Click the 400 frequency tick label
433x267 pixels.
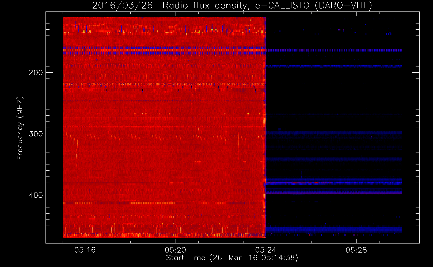(36, 195)
